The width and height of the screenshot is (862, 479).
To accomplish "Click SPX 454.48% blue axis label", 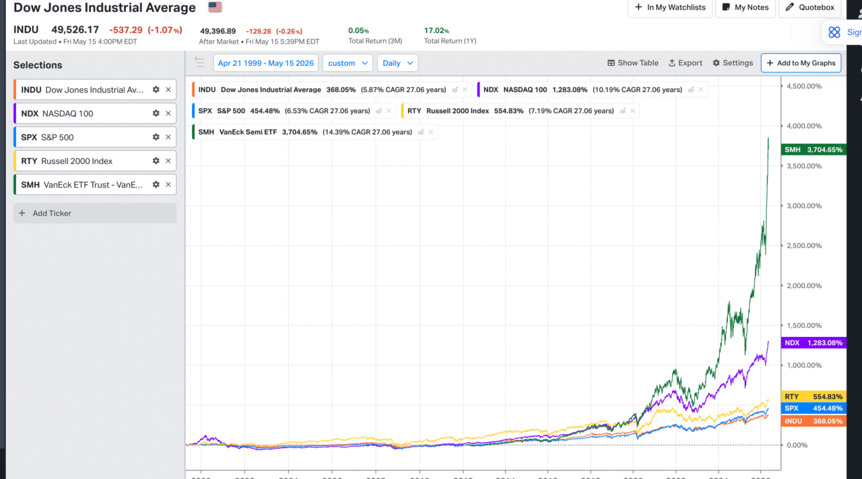I will tap(813, 408).
